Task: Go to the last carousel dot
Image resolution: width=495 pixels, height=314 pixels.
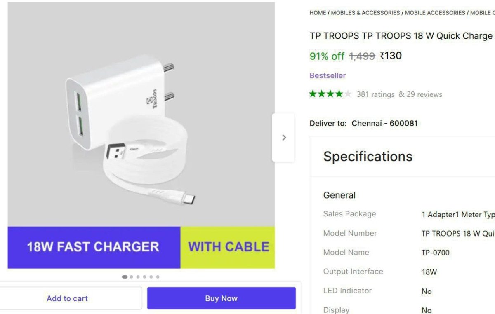Action: [158, 277]
